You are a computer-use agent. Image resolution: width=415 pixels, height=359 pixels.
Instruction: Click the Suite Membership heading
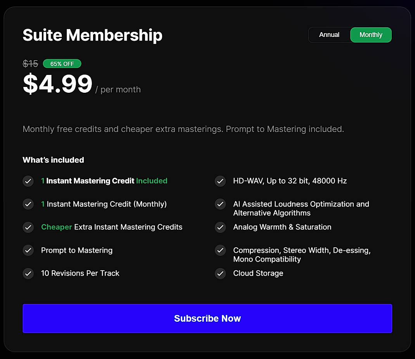(92, 35)
